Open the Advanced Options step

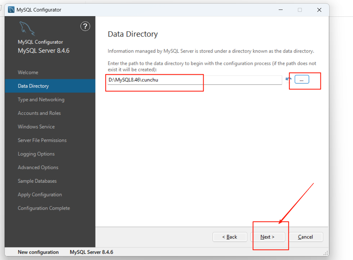[38, 167]
